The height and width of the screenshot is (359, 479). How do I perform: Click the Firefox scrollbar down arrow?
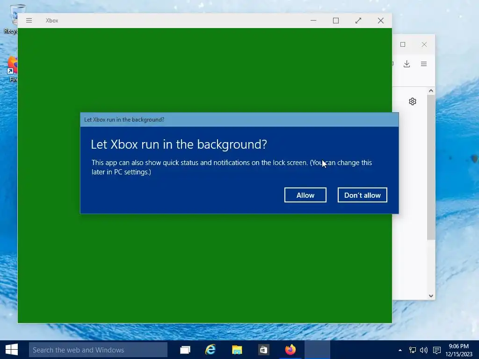431,296
